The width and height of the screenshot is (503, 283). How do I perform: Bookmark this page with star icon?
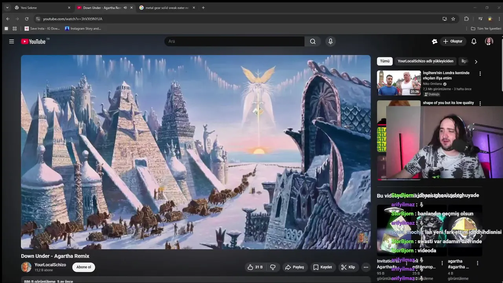click(x=453, y=19)
